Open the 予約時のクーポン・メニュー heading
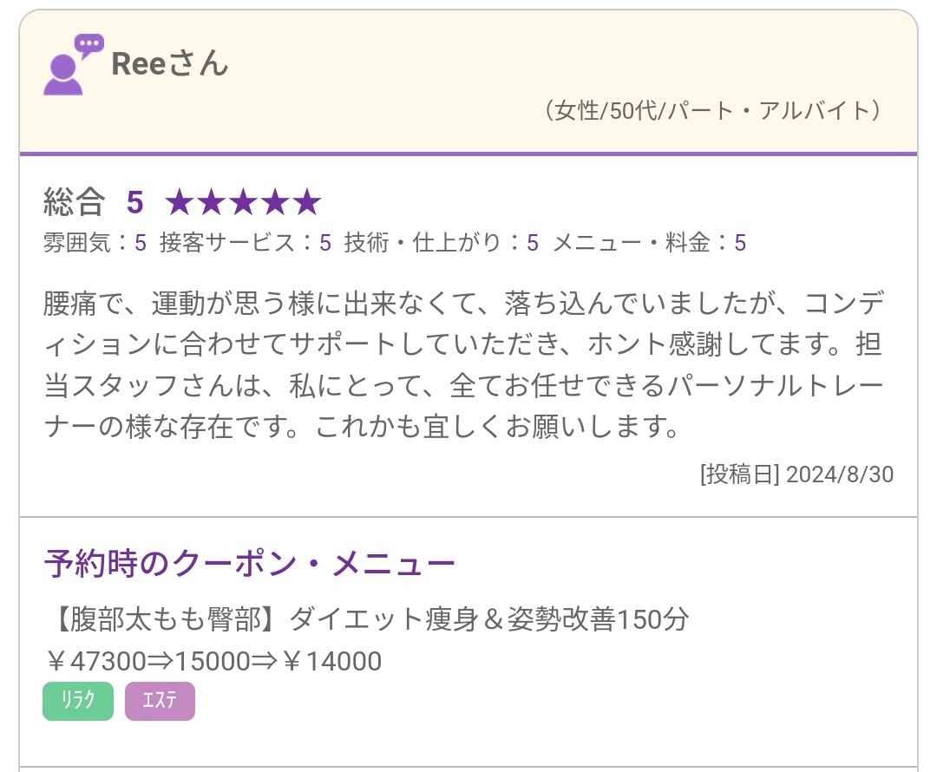 (x=249, y=565)
